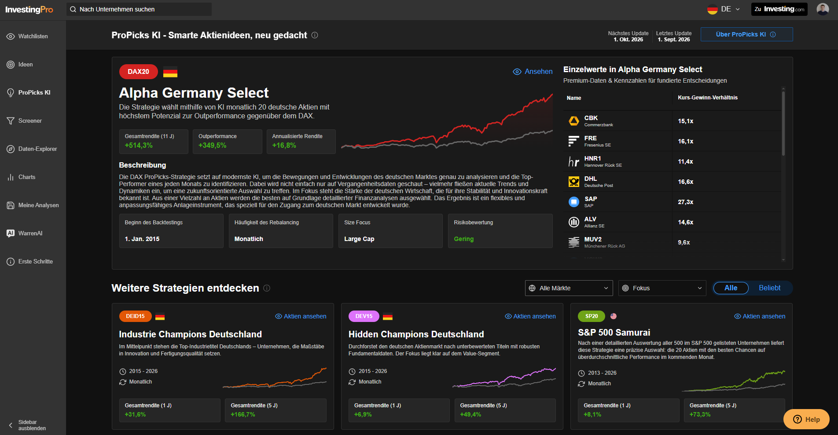Click the Letztes Update 1. Sept. 2026 text
838x435 pixels.
point(673,37)
